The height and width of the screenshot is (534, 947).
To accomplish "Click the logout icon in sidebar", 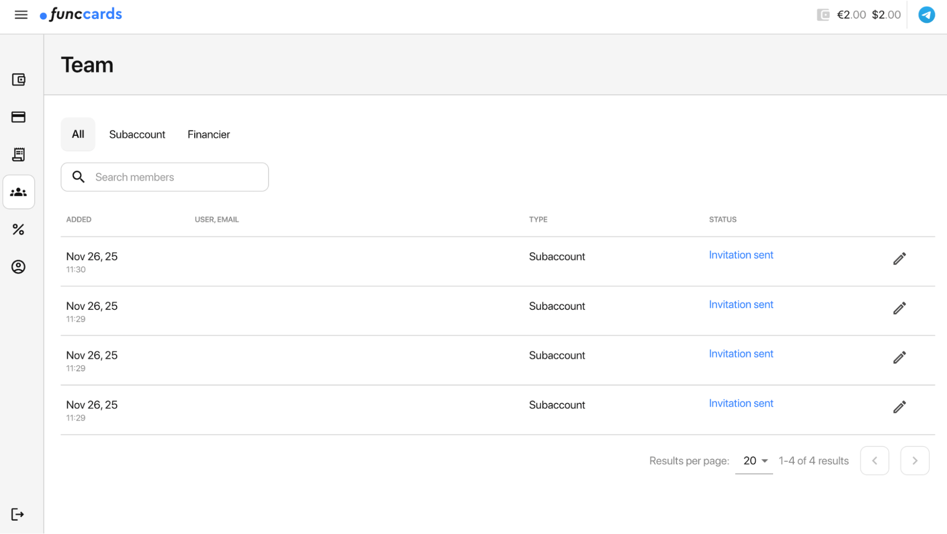I will [x=18, y=514].
